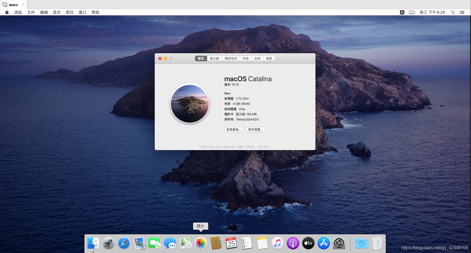
Task: Click screen mirroring display icon in menu bar
Action: coord(412,12)
